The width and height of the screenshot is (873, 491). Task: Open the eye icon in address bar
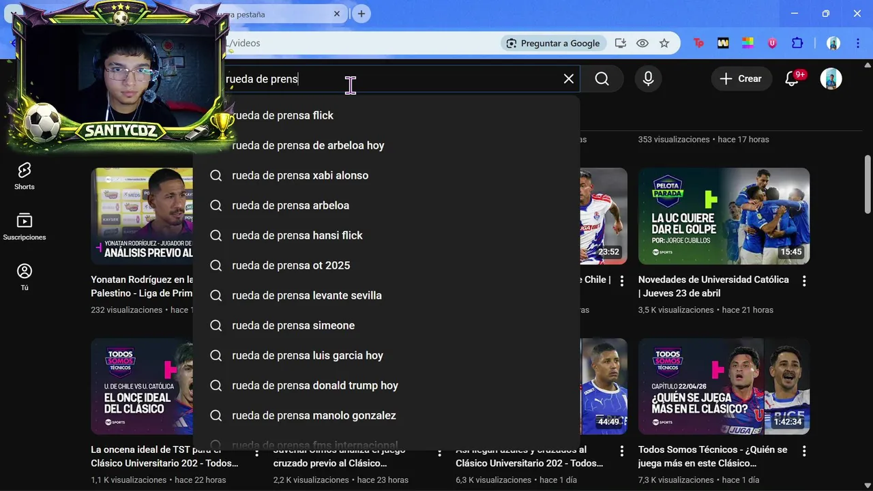(x=642, y=43)
